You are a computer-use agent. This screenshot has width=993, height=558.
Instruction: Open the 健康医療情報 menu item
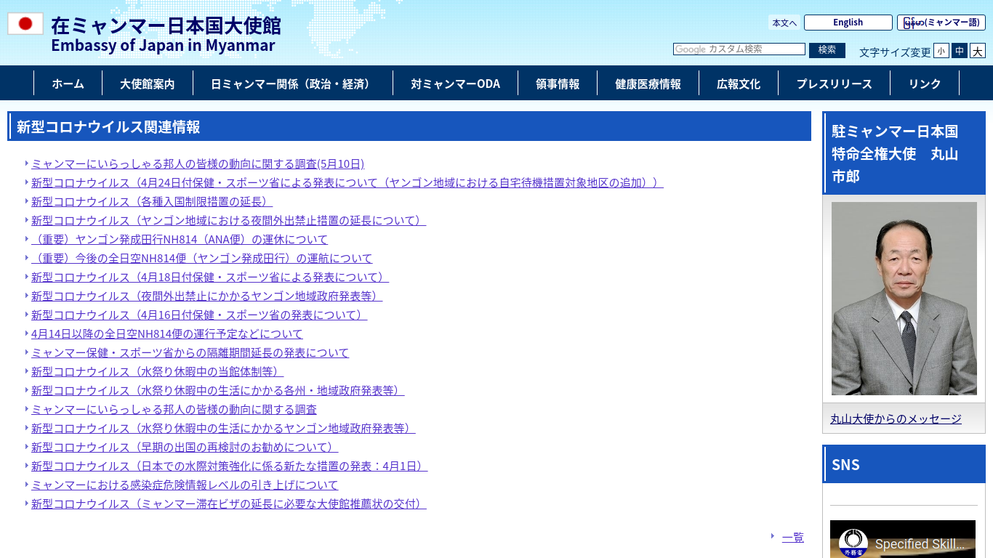pos(648,84)
